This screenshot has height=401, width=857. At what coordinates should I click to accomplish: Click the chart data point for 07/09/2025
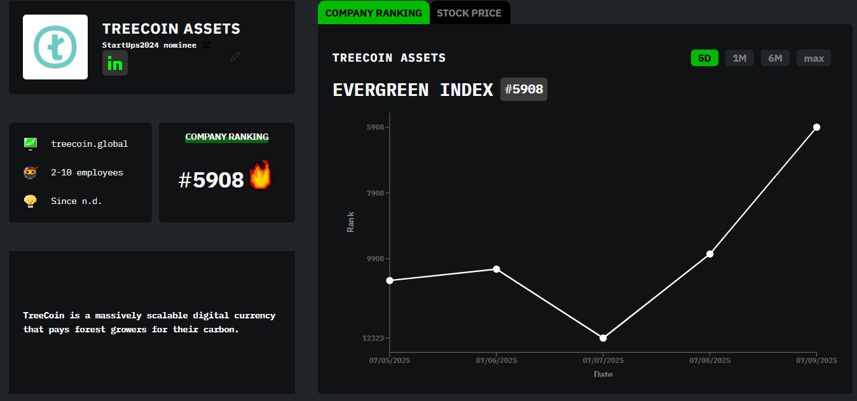817,127
